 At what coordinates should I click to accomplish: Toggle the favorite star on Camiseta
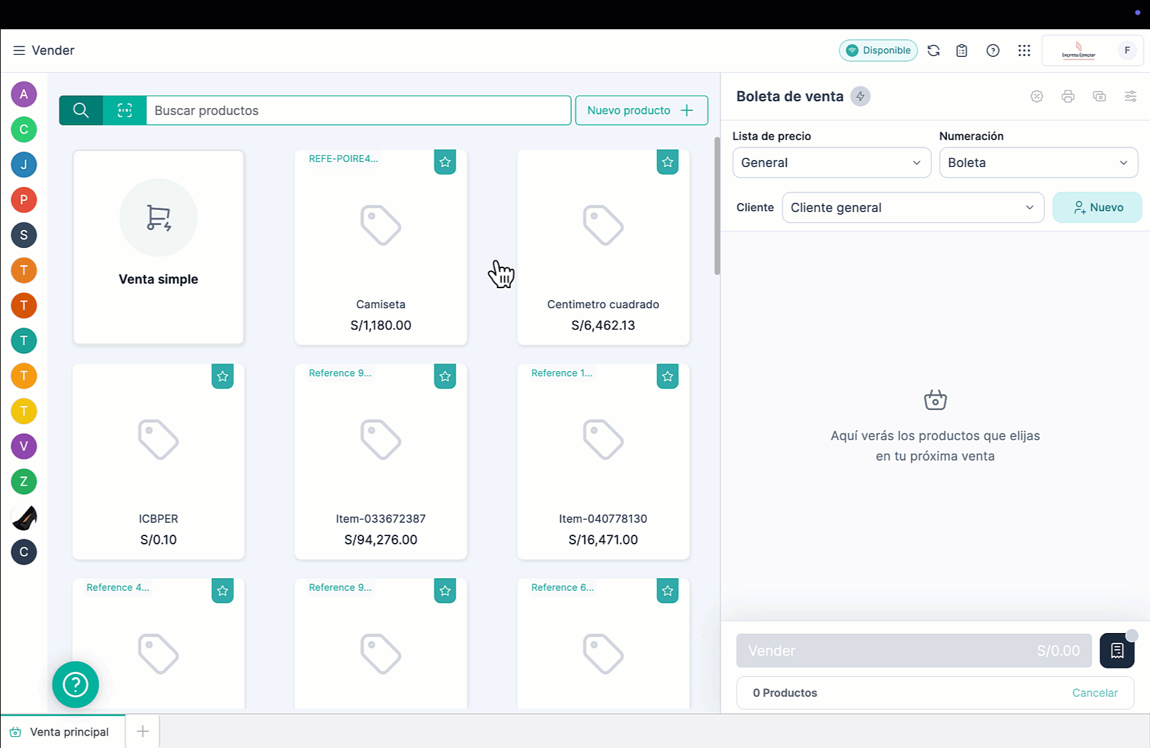click(x=445, y=161)
